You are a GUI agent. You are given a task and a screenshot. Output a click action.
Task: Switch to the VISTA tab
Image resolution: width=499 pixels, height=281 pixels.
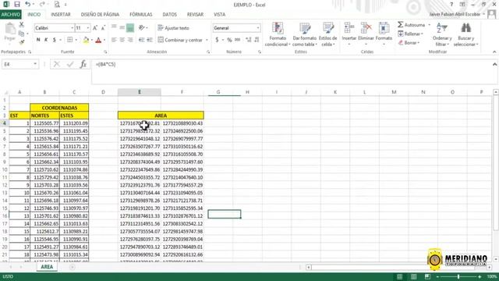tap(220, 14)
